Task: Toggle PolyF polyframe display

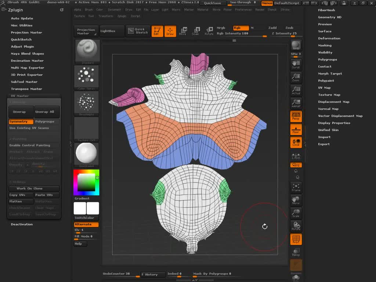Action: tap(296, 239)
